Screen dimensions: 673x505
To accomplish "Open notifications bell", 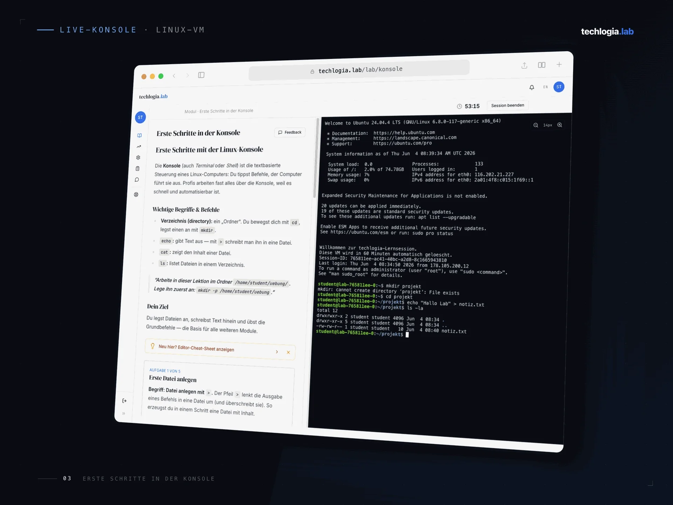I will click(x=532, y=87).
